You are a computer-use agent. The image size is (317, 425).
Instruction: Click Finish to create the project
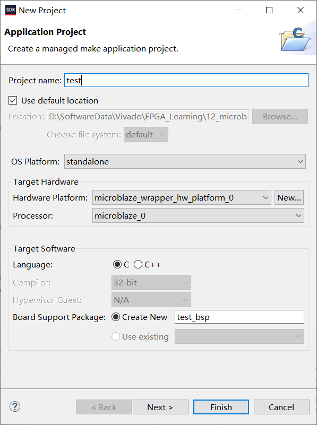click(x=221, y=407)
